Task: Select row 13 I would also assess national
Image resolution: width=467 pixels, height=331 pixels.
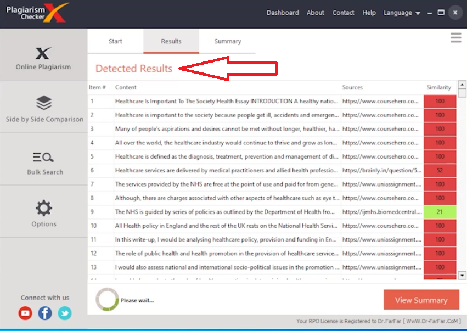Action: 272,267
